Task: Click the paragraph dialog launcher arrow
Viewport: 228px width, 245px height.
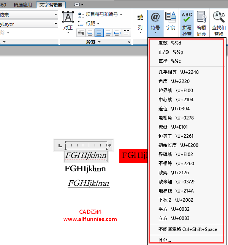Action: coord(129,42)
